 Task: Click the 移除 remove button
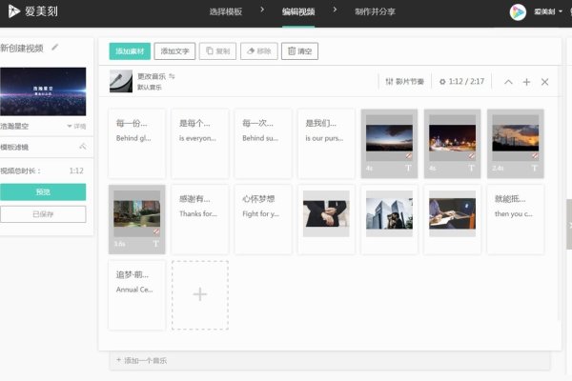pyautogui.click(x=259, y=51)
